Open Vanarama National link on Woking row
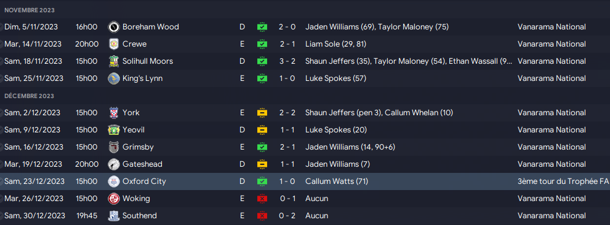 (x=552, y=199)
